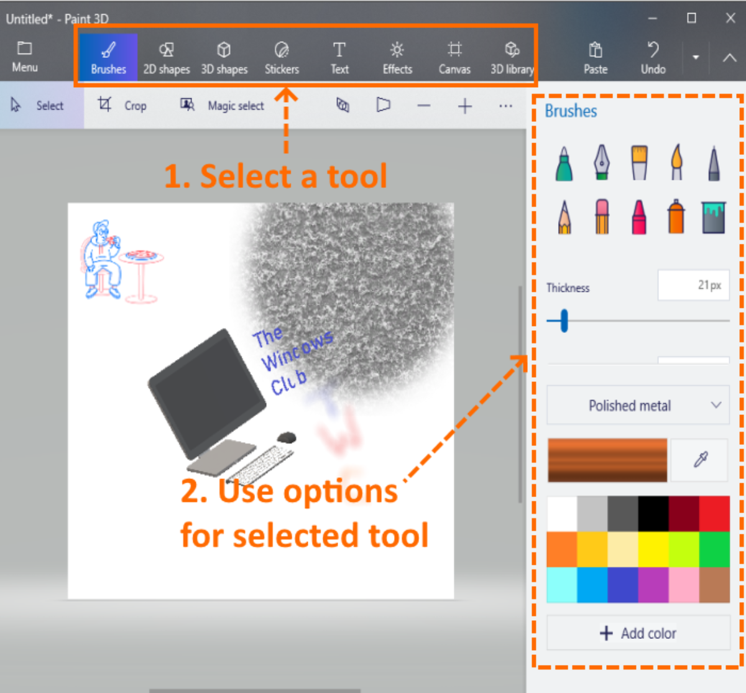
Task: Choose the gold color swatch
Action: (x=592, y=549)
